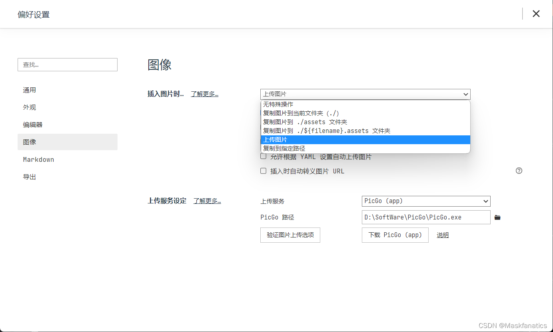Image resolution: width=553 pixels, height=332 pixels.
Task: Open the Markdown settings section
Action: 68,159
